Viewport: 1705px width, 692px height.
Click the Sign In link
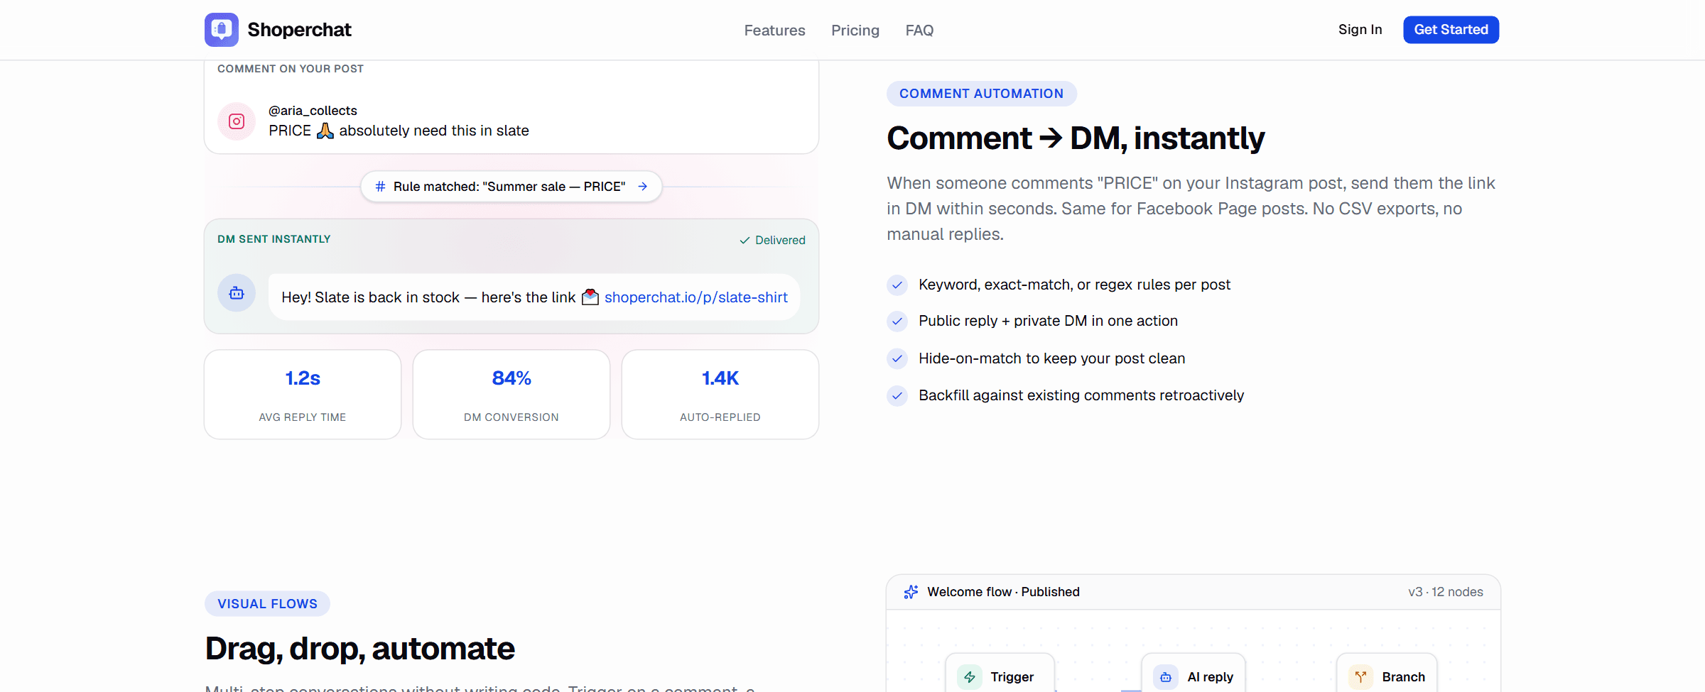(x=1360, y=30)
